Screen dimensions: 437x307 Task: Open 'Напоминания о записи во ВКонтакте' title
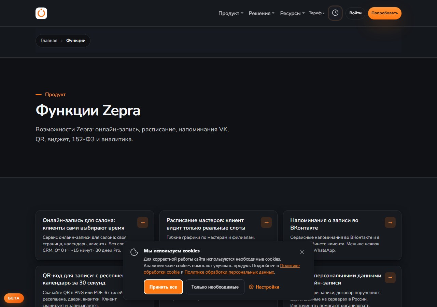coord(324,224)
